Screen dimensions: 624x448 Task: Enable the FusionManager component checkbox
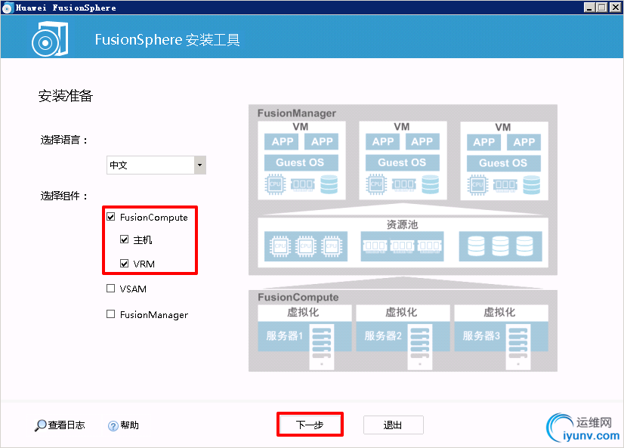110,314
